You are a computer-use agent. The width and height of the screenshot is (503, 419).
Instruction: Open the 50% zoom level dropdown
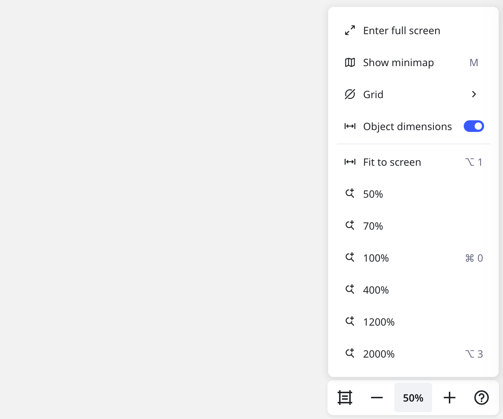(413, 398)
